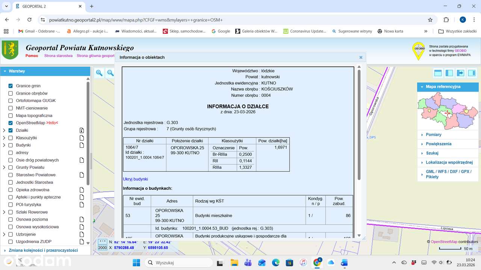Screen dimensions: 481x270
Task: Hide the left sidebar using layout icon
Action: coord(449,73)
